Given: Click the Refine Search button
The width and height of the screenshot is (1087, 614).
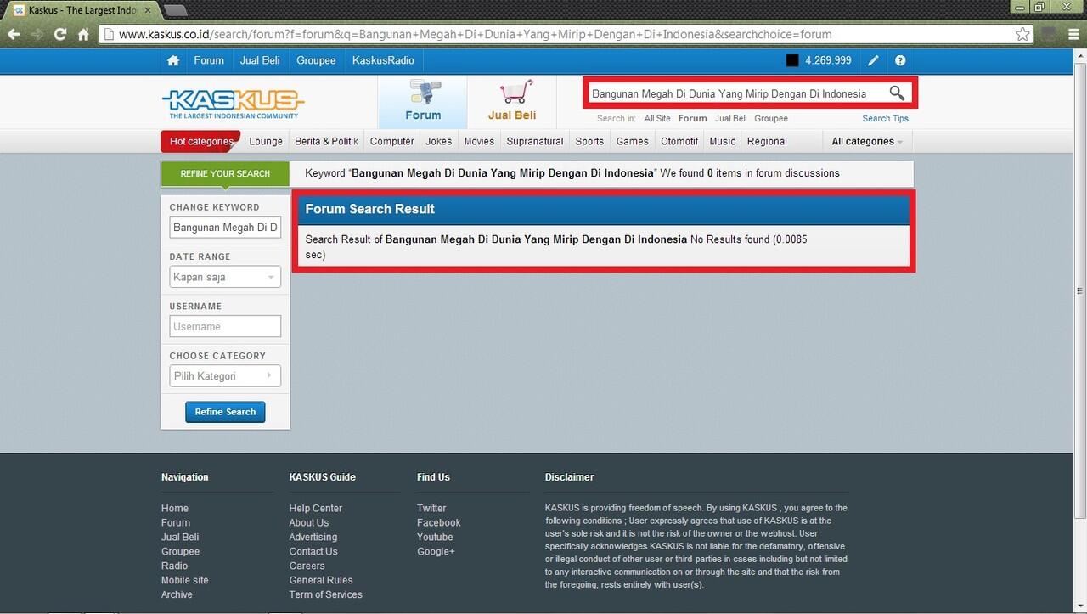Looking at the screenshot, I should (225, 412).
